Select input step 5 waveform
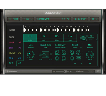The width and height of the screenshot is (106, 96). click(42, 30)
